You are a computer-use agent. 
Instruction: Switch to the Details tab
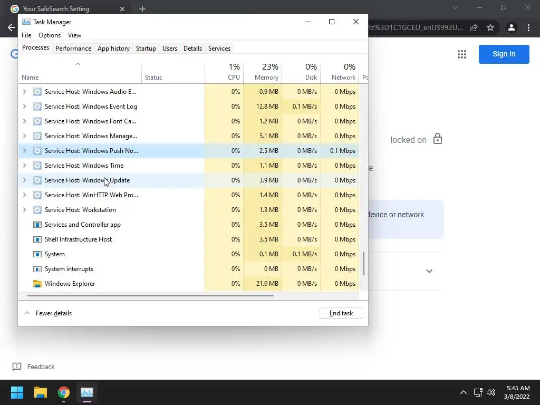pyautogui.click(x=192, y=49)
